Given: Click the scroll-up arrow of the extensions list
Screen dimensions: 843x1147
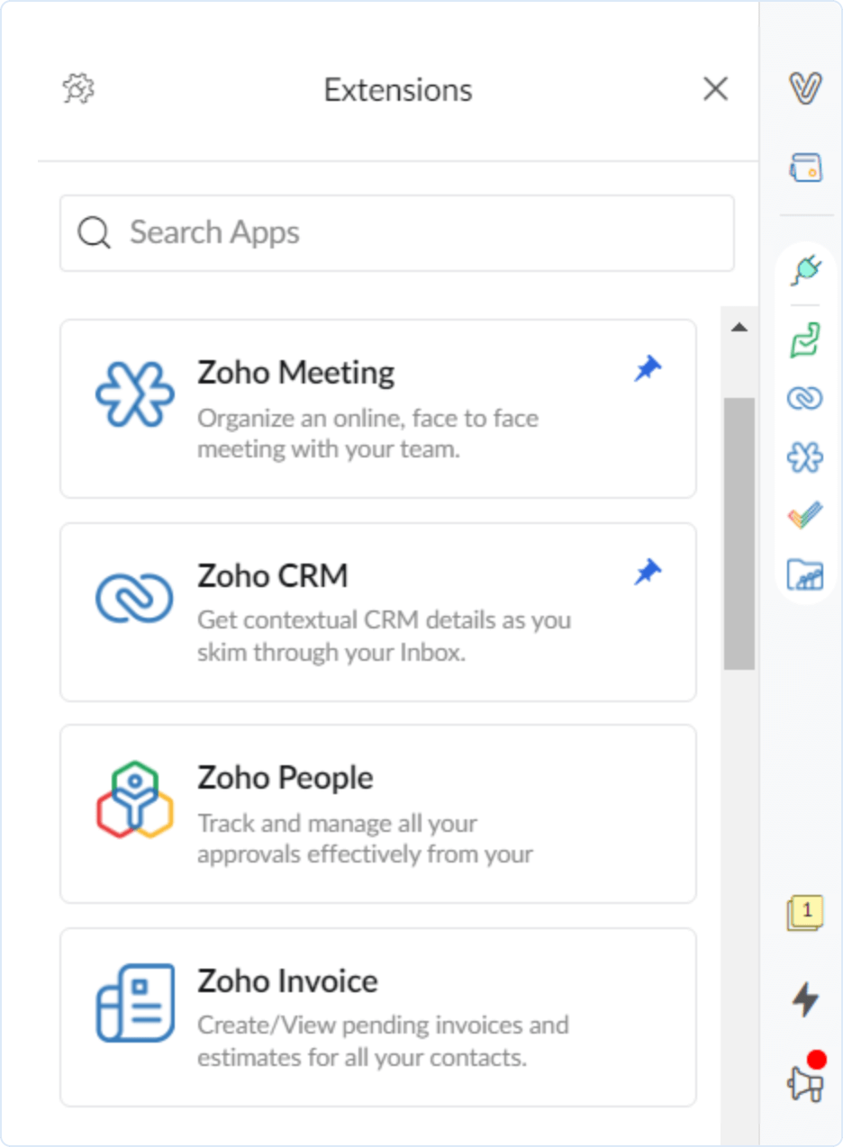Looking at the screenshot, I should 739,328.
